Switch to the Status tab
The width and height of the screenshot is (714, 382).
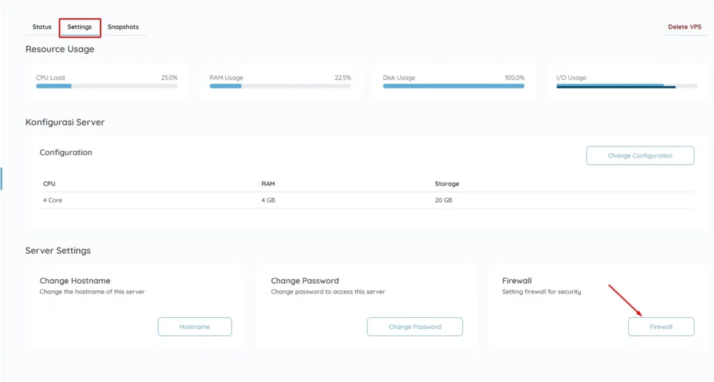[42, 27]
